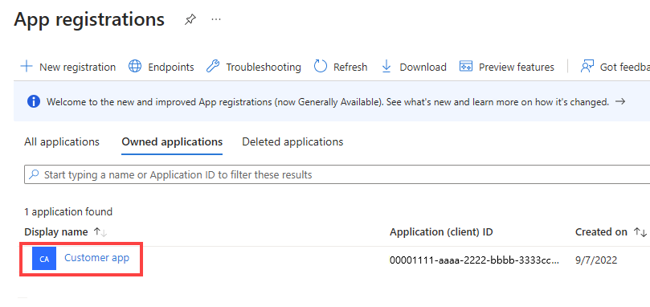Click the search magnifier icon

pos(35,174)
